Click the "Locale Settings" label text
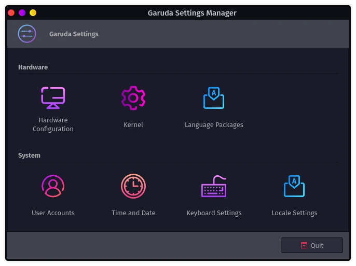This screenshot has width=356, height=266. click(x=294, y=213)
